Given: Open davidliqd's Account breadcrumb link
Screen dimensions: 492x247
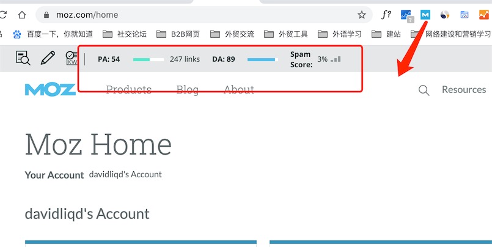Looking at the screenshot, I should 125,174.
